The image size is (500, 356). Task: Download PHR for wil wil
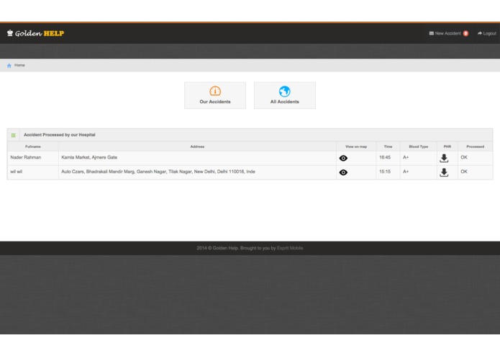(x=444, y=172)
